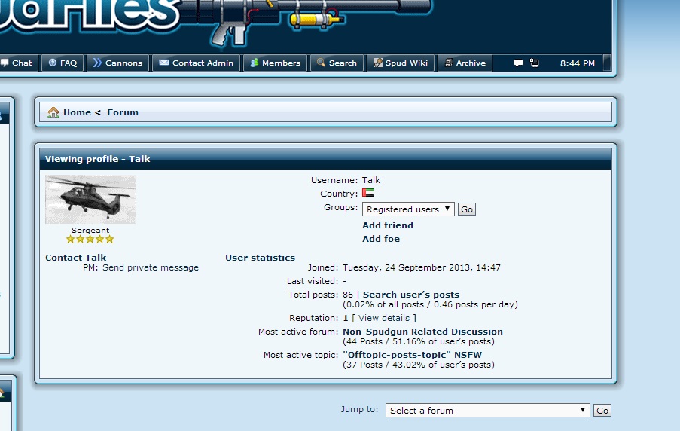Open the Spud Wiki menu item
The width and height of the screenshot is (680, 431).
[401, 63]
